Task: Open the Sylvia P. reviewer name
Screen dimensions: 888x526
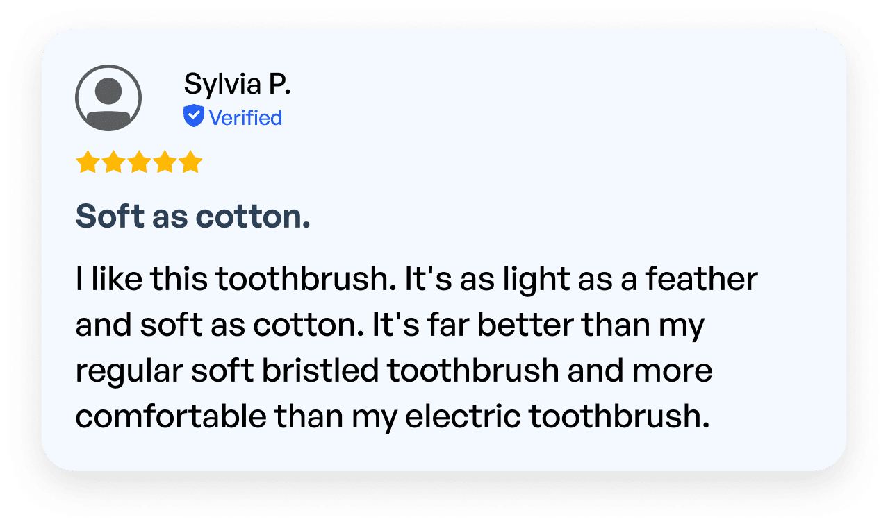Action: tap(237, 85)
